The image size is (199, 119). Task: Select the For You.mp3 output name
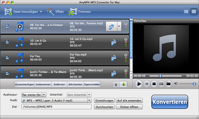click(x=78, y=55)
